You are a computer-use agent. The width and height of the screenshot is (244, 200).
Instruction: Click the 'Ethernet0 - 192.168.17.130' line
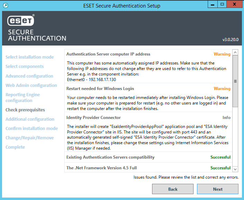[x=92, y=80]
